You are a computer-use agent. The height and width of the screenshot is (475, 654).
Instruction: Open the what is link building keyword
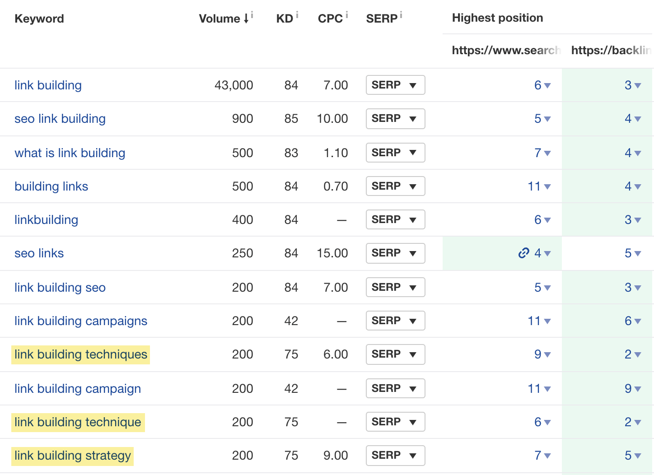pyautogui.click(x=70, y=153)
